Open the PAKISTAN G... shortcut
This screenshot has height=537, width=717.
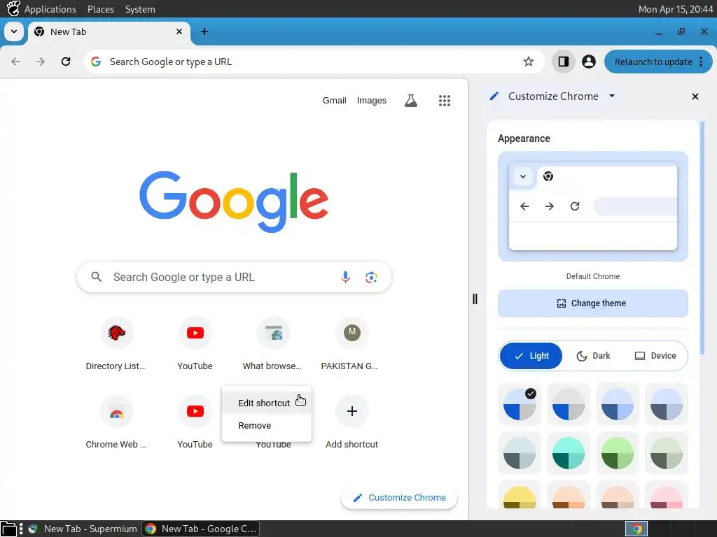pos(351,345)
